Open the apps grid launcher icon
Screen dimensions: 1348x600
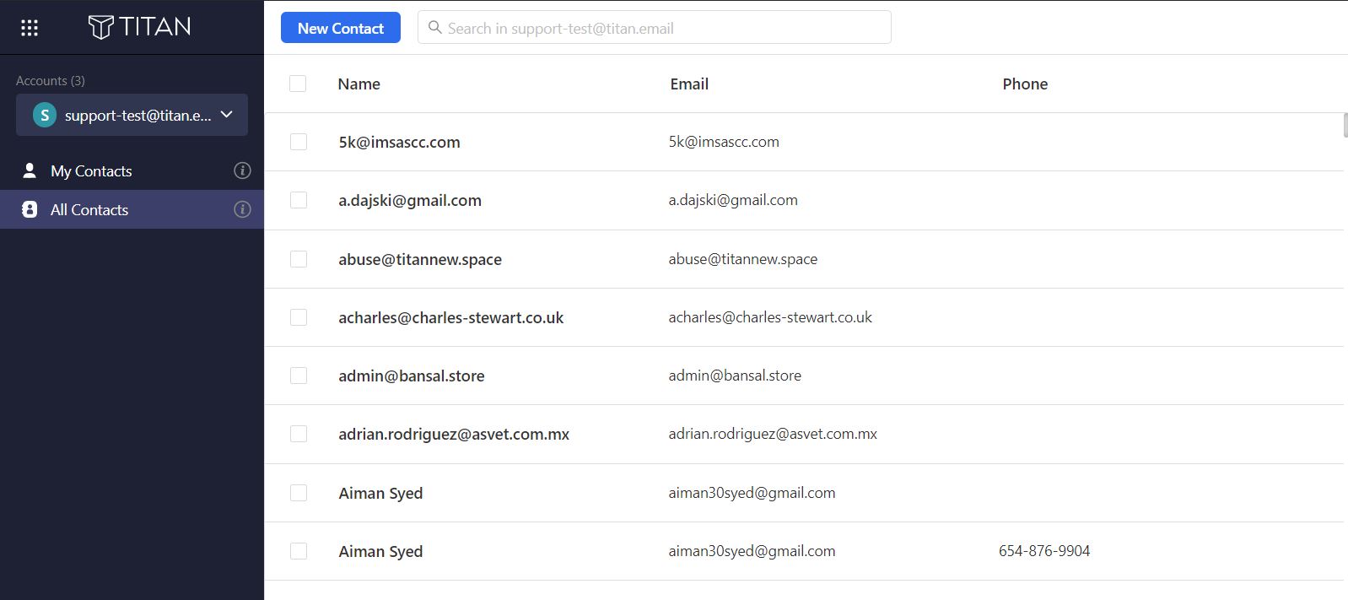30,28
